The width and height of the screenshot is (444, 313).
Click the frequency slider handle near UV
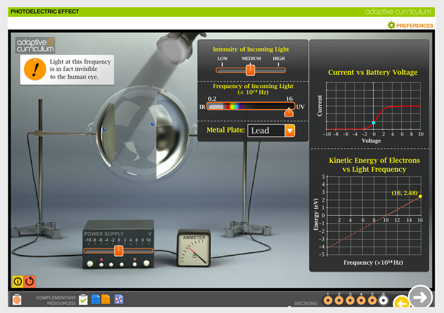289,112
